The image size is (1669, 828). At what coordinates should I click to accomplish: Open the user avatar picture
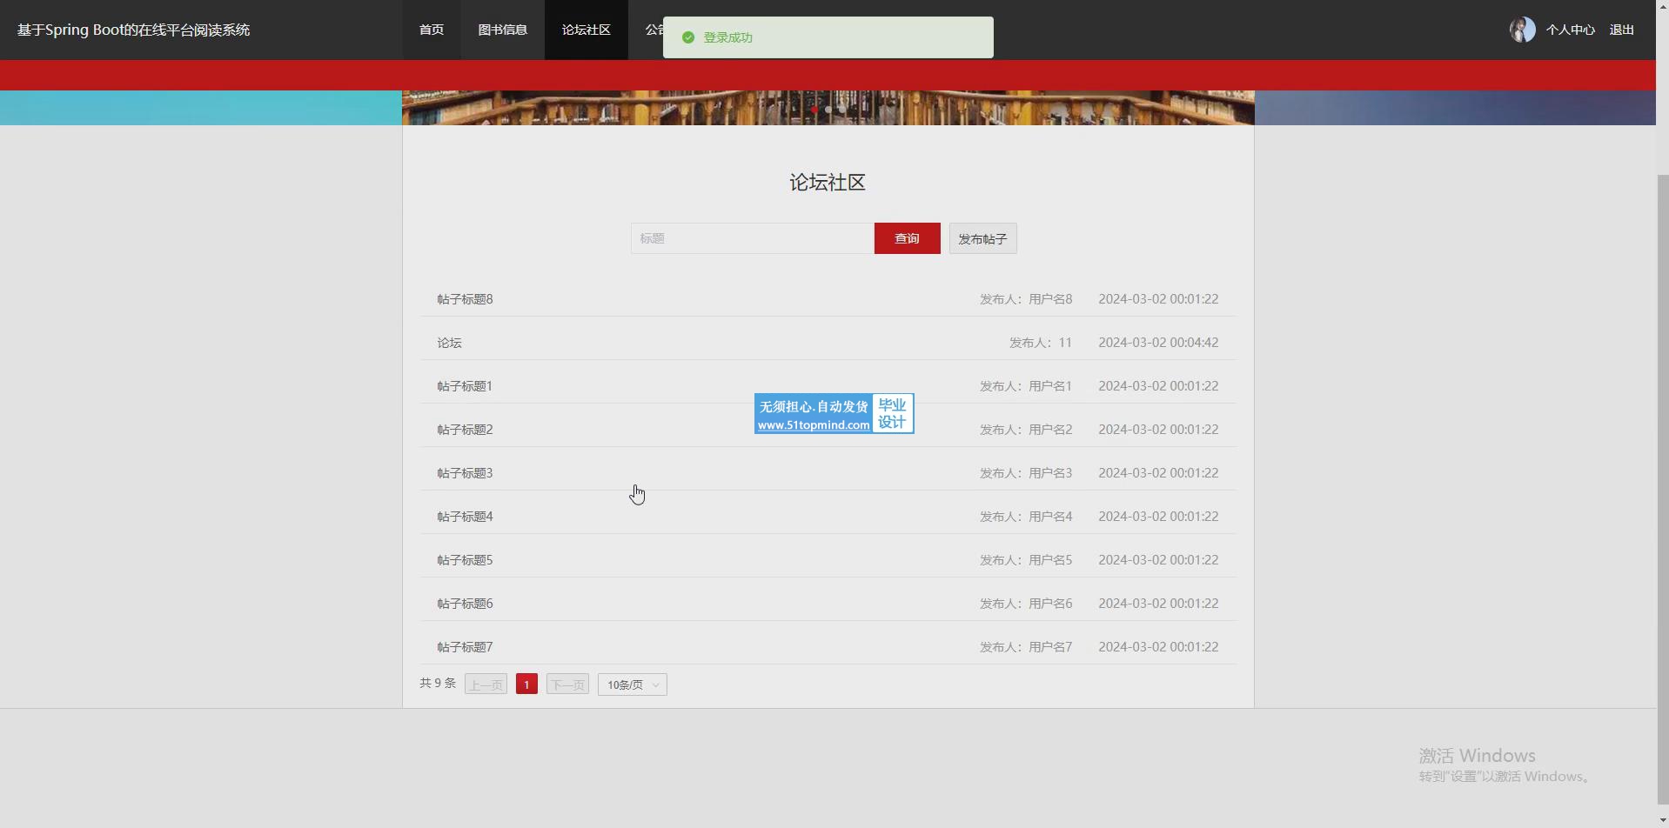1522,30
